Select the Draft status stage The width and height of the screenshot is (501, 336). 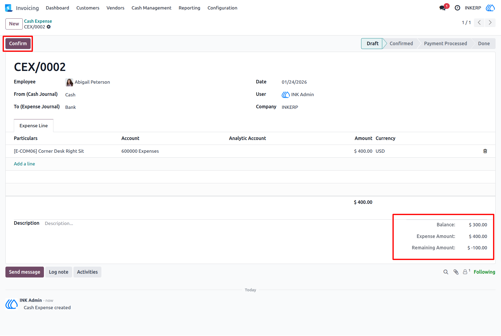(372, 44)
